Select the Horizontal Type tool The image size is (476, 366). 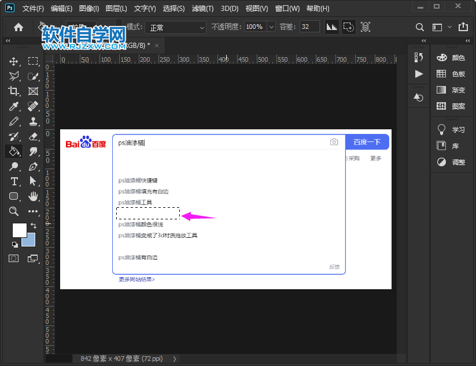pos(14,181)
